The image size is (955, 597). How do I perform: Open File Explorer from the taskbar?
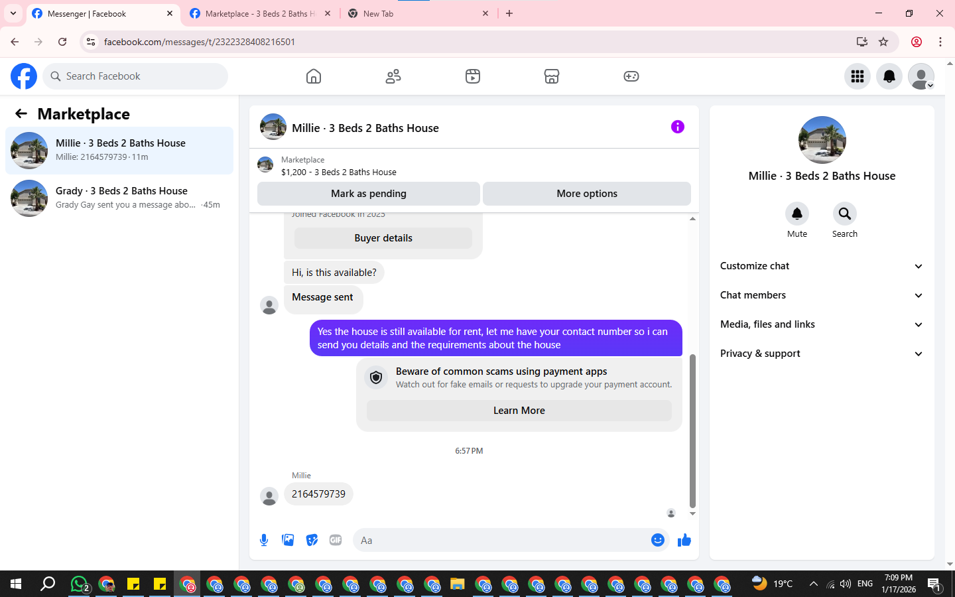457,584
